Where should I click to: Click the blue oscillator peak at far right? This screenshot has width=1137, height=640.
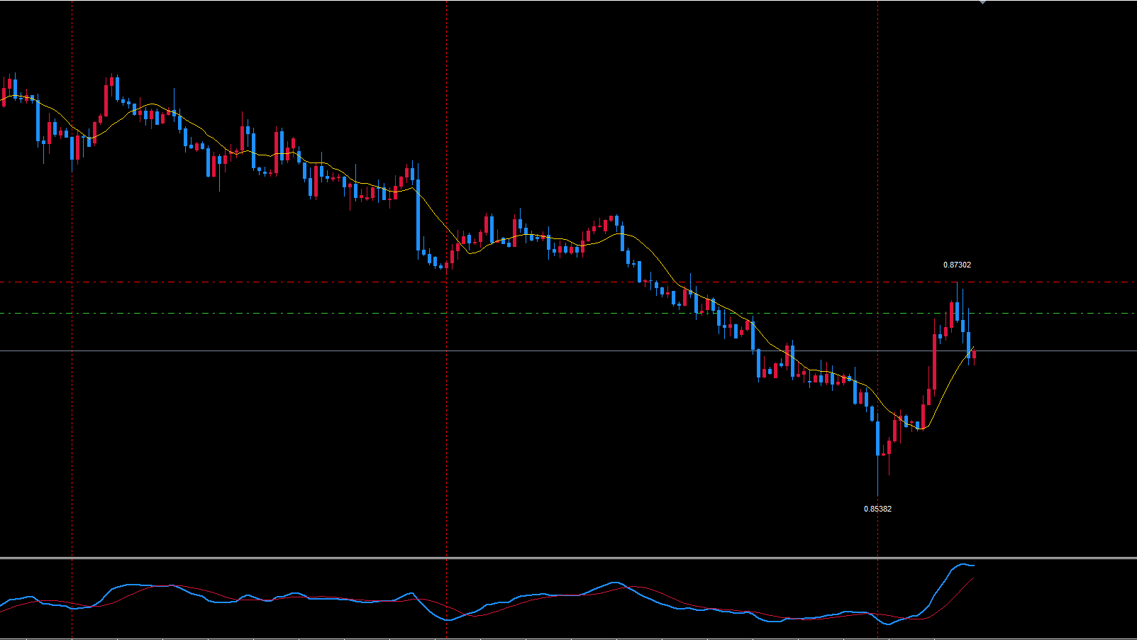point(964,565)
